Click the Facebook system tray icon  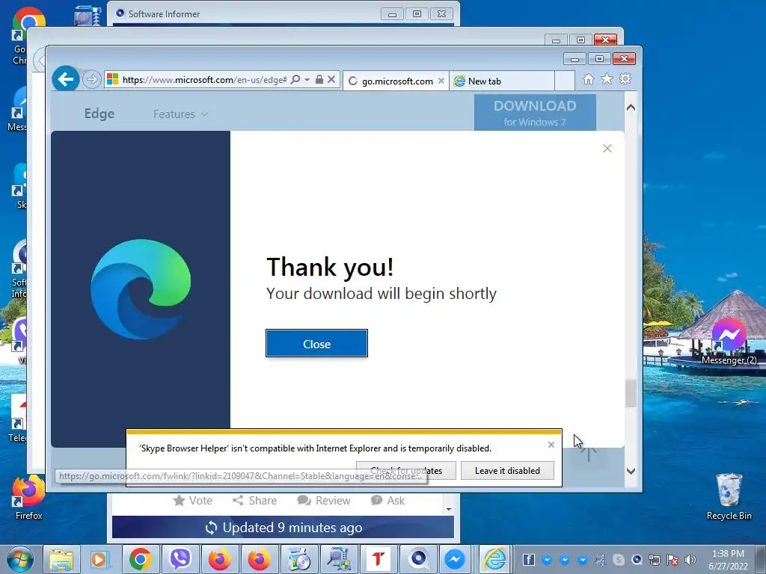tap(528, 560)
